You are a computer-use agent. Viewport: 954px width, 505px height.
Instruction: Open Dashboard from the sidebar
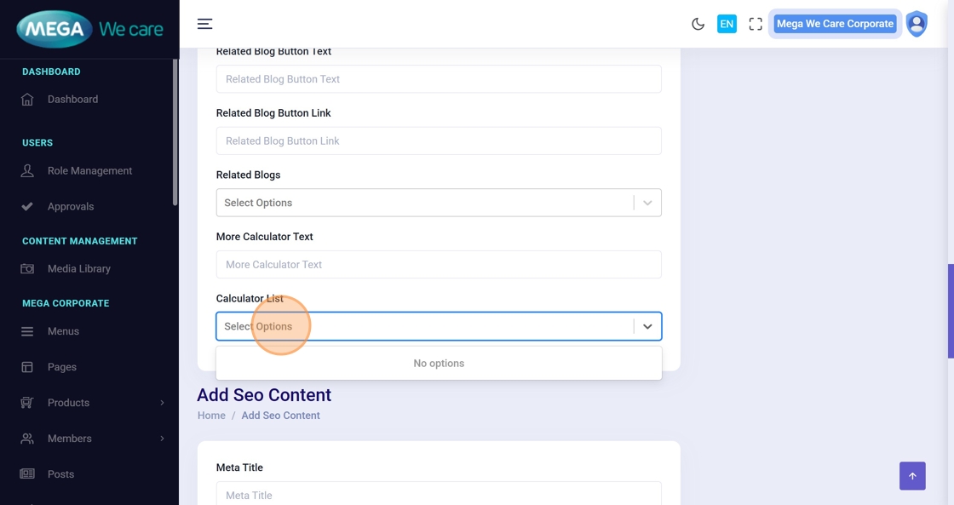pyautogui.click(x=72, y=100)
